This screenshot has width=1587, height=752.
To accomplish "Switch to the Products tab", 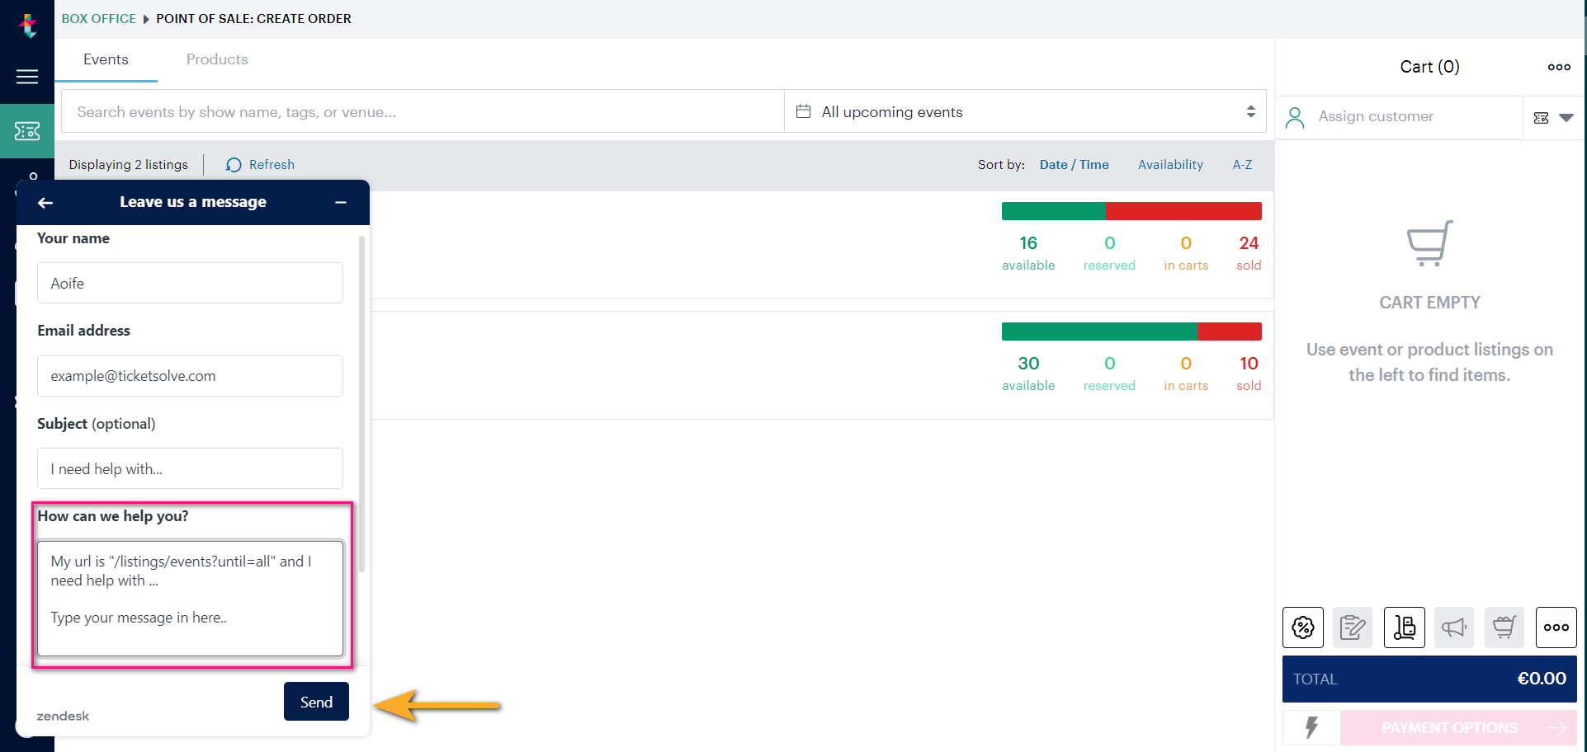I will 217,59.
